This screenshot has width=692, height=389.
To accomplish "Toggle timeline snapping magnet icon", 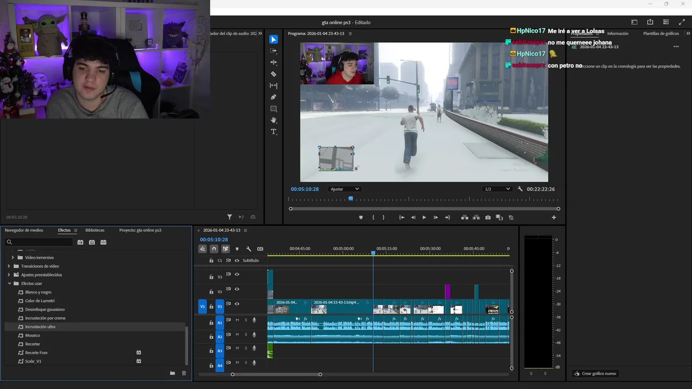I will [x=214, y=249].
